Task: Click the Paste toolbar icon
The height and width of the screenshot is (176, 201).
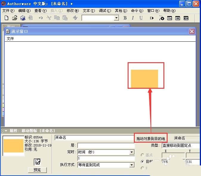Action: coord(65,18)
